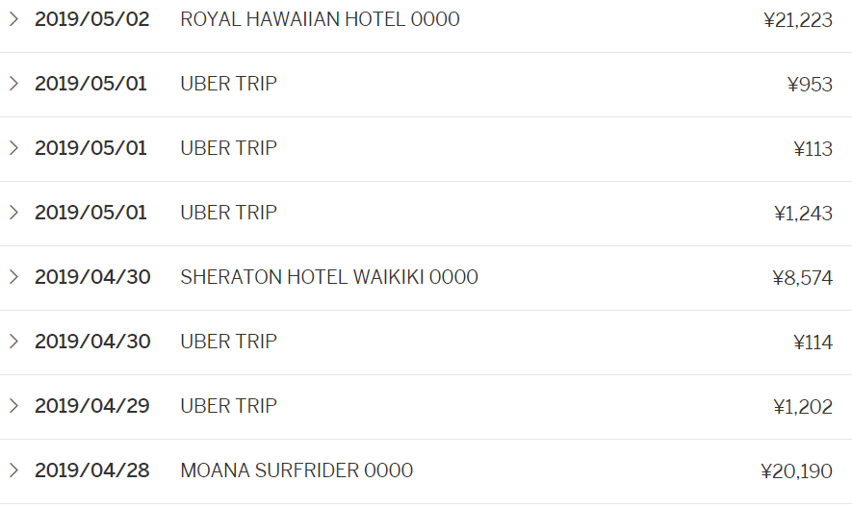Click the ¥21,223 amount
This screenshot has height=508, width=852.
797,20
